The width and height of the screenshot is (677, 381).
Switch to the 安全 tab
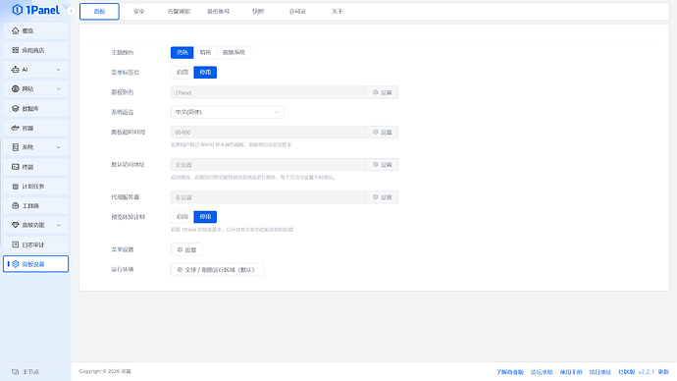click(139, 11)
